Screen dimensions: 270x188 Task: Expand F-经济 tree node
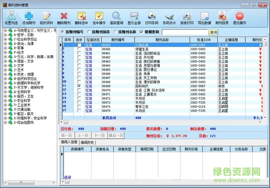[x=5, y=53]
